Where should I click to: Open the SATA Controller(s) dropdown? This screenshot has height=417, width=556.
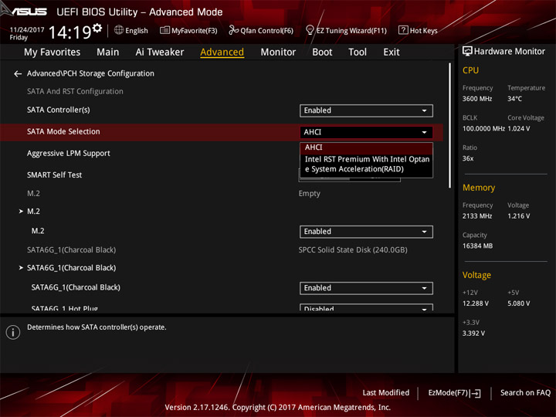pos(366,110)
